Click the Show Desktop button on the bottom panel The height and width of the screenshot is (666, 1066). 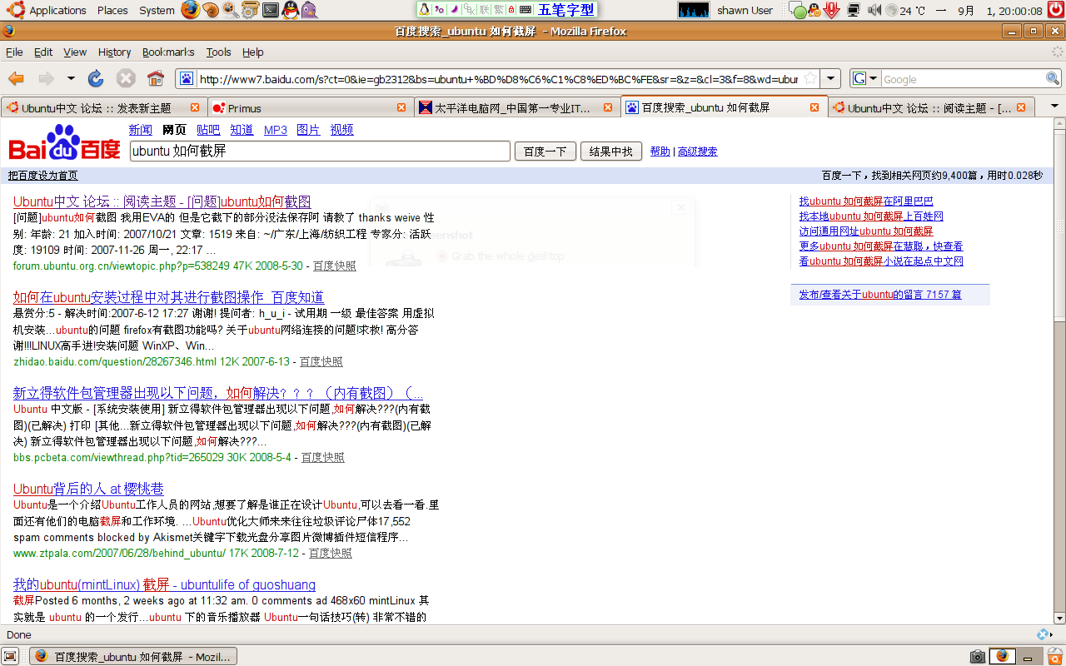click(10, 656)
